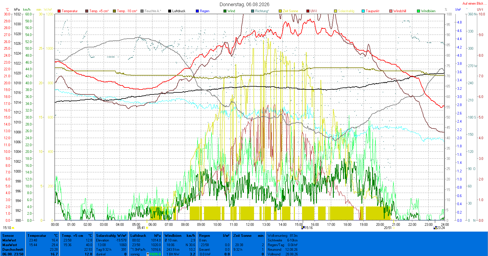Click the 'Richtung*' legend label
Image resolution: width=488 pixels, height=256 pixels.
[x=262, y=11]
